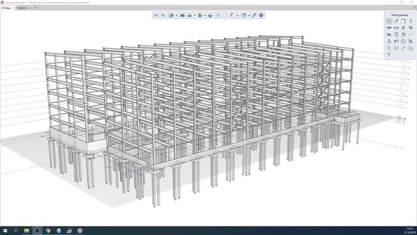417x235 pixels.
Task: Open the Windows Start menu
Action: point(5,230)
